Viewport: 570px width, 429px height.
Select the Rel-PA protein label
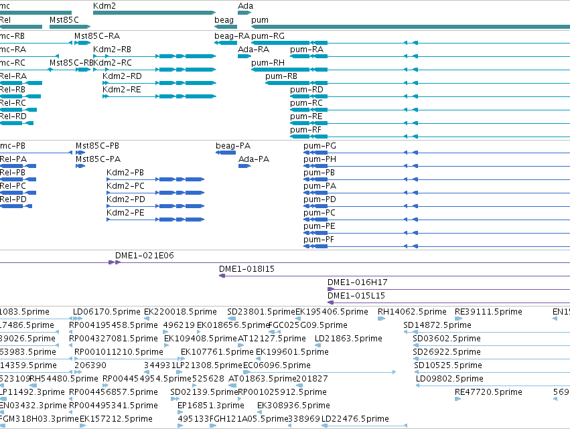[x=13, y=159]
